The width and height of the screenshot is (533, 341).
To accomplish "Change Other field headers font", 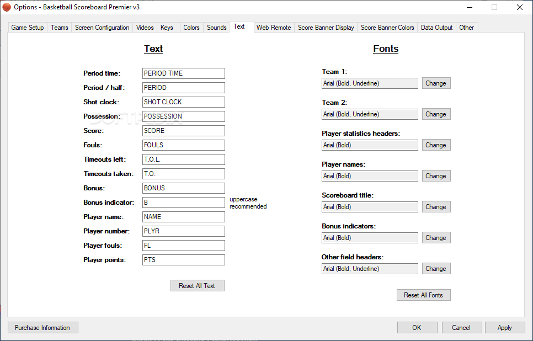I will pos(436,269).
